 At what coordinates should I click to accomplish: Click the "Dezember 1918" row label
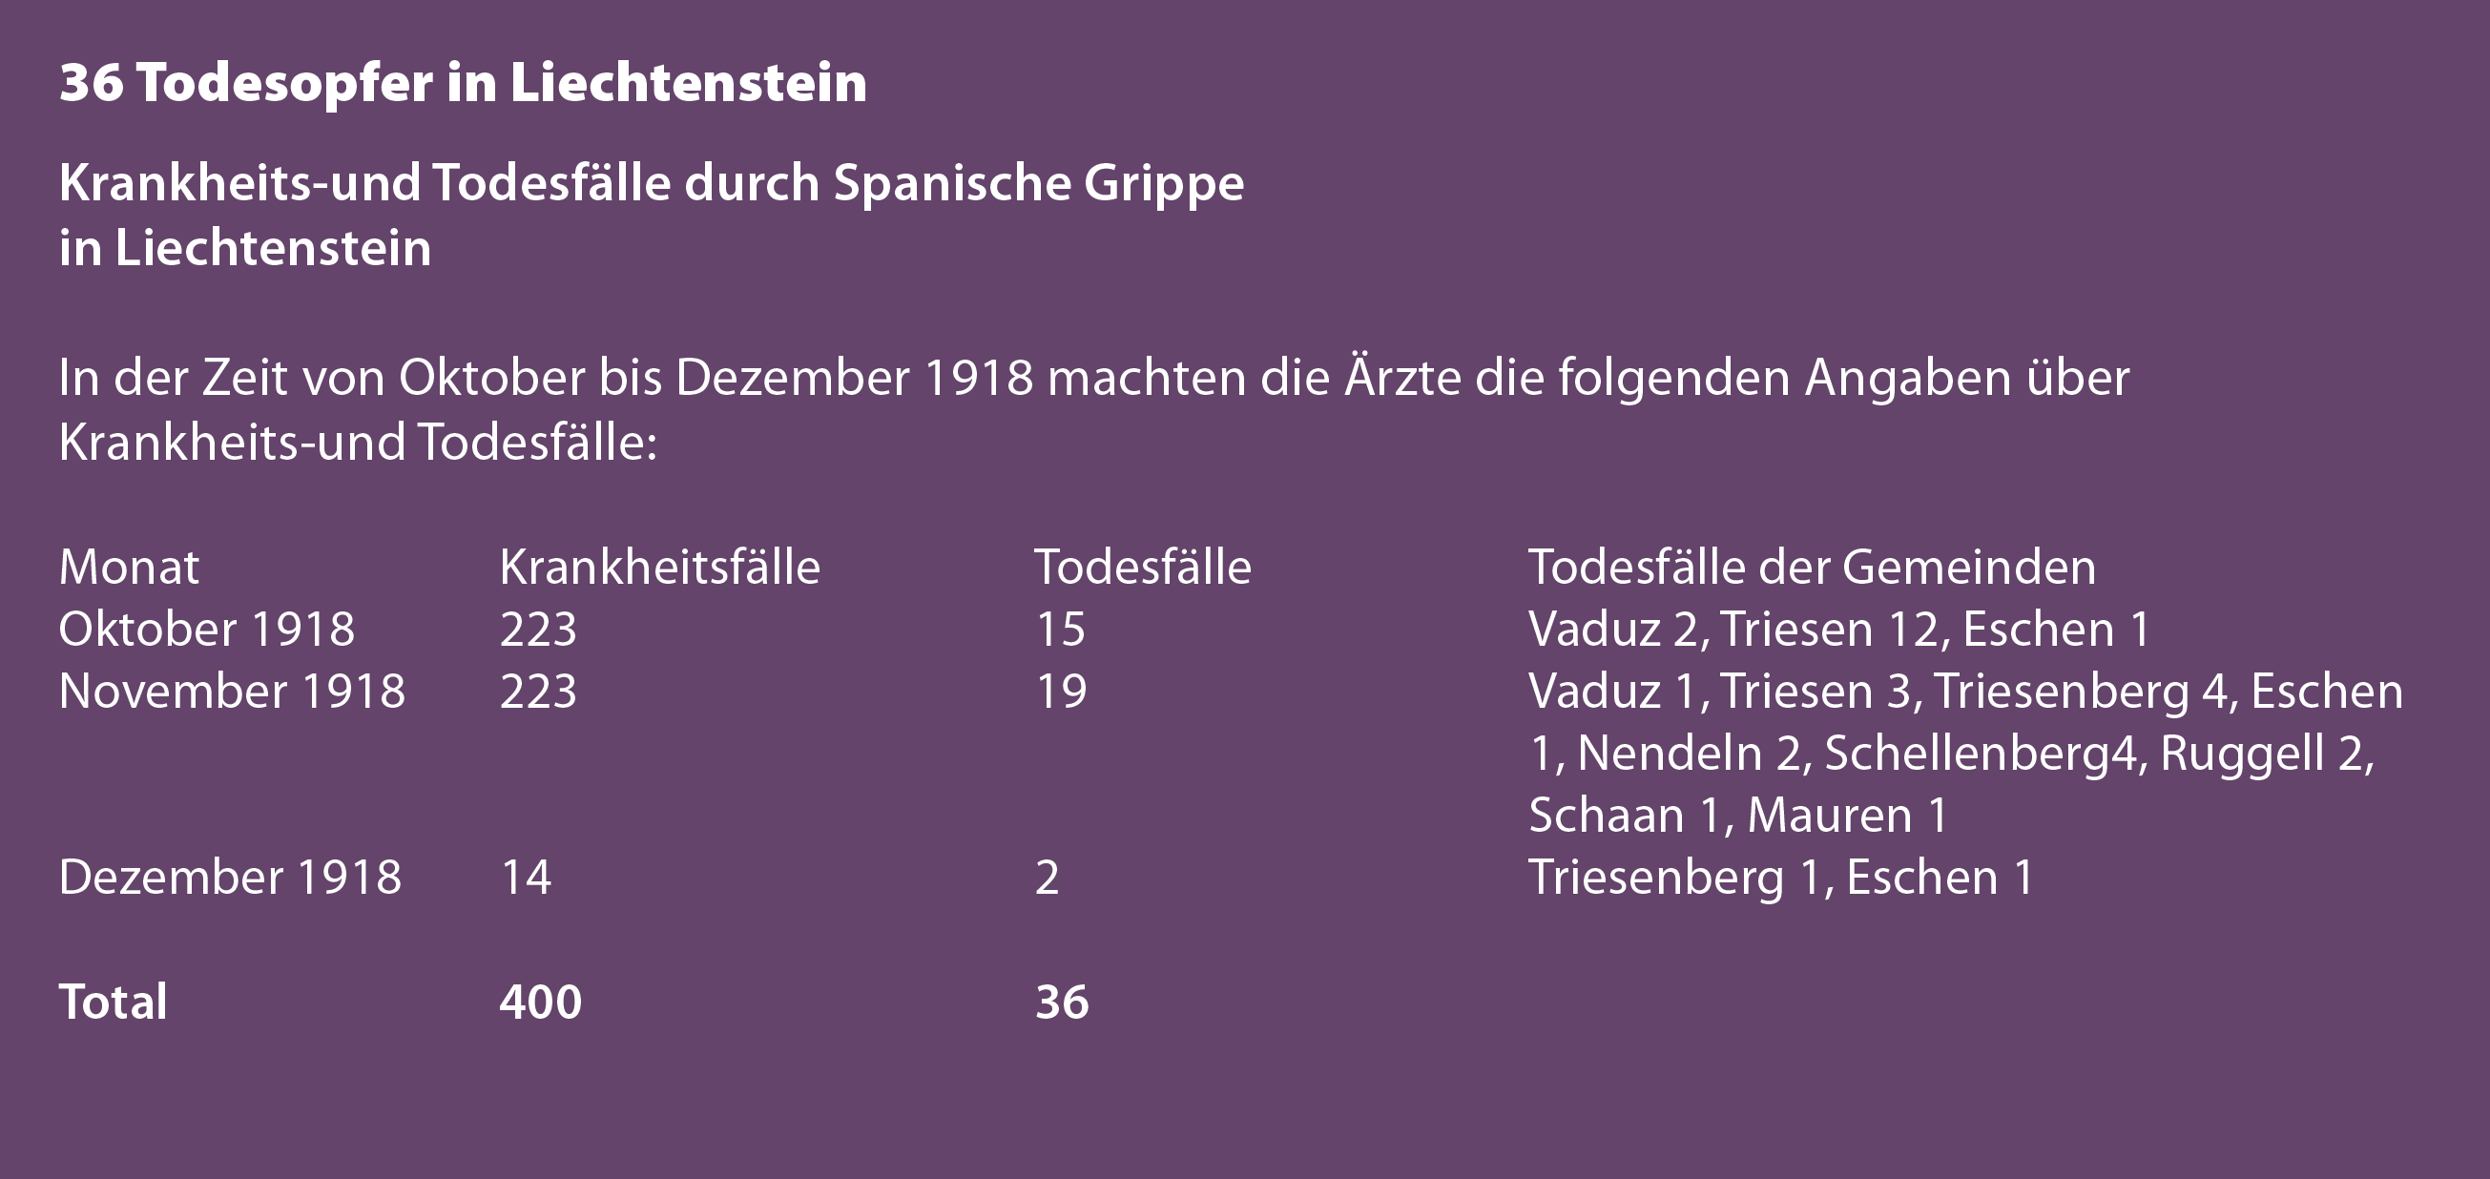229,878
